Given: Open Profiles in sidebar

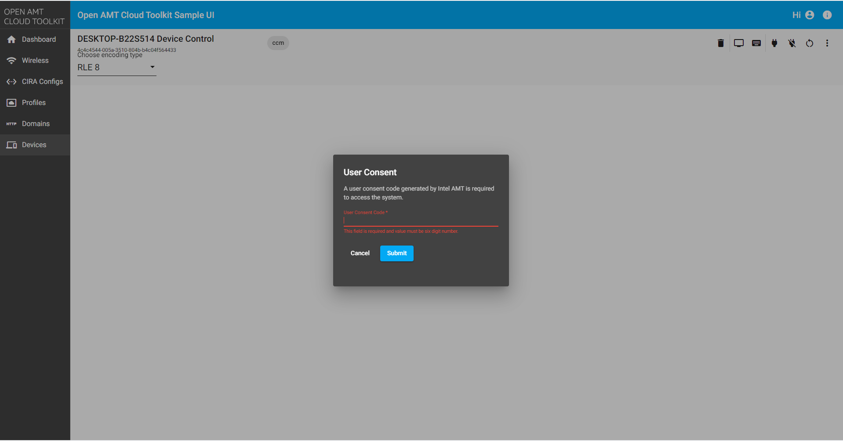Looking at the screenshot, I should (x=35, y=103).
